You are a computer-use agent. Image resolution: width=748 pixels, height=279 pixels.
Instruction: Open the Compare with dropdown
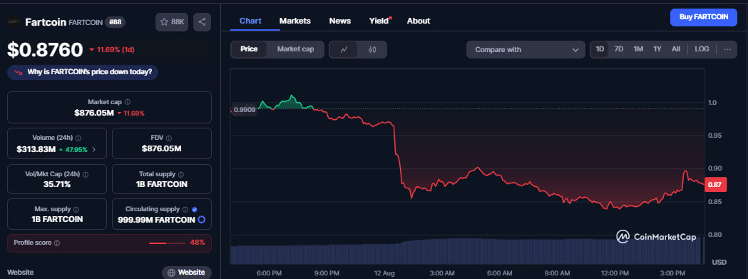[x=526, y=50]
